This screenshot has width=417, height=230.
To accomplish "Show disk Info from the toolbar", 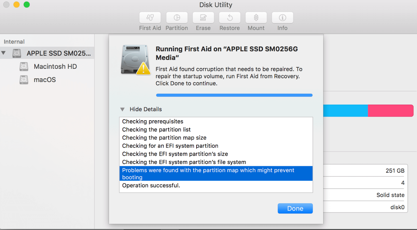I will [283, 17].
